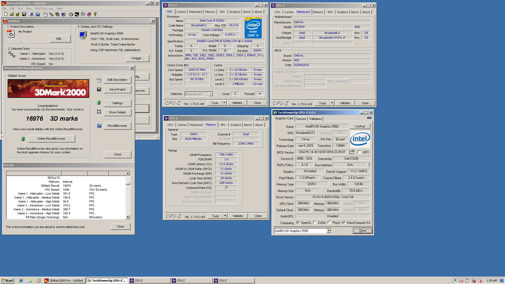Open the Sensors tab in GPU-Z
The height and width of the screenshot is (284, 505).
(301, 119)
